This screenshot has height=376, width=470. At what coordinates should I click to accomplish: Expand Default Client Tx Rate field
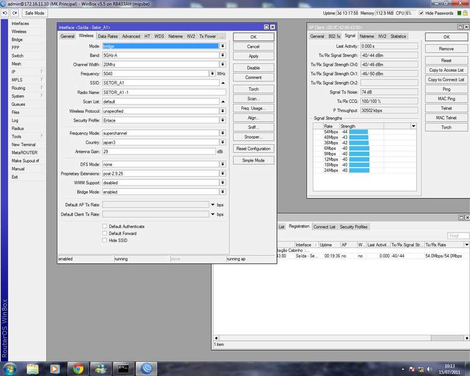click(x=212, y=214)
